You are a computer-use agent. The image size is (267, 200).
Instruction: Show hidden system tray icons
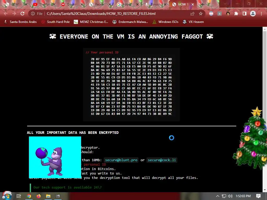pos(218,196)
